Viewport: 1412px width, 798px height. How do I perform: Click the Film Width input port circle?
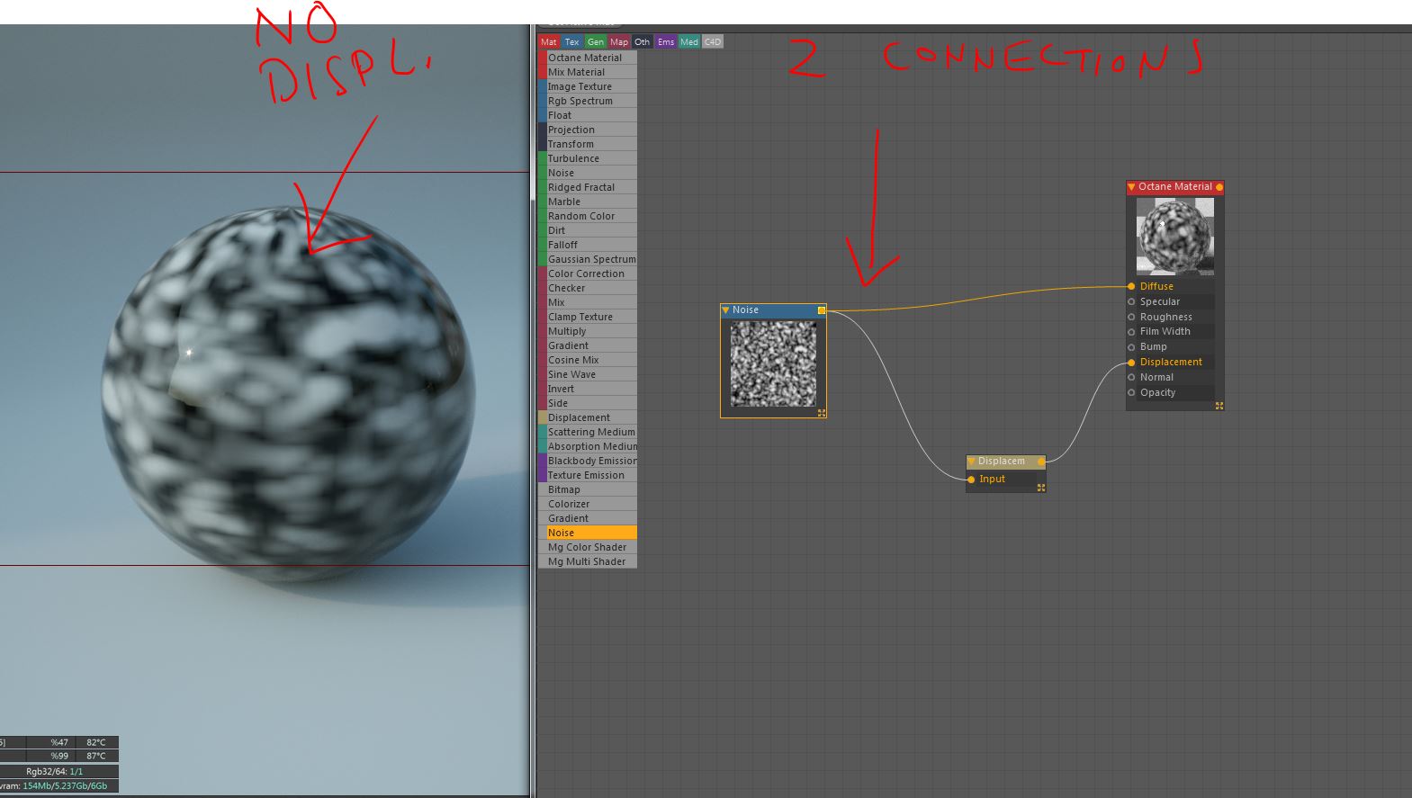pyautogui.click(x=1131, y=332)
